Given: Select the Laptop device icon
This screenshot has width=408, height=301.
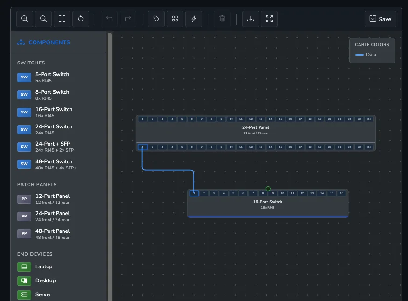Looking at the screenshot, I should point(24,266).
